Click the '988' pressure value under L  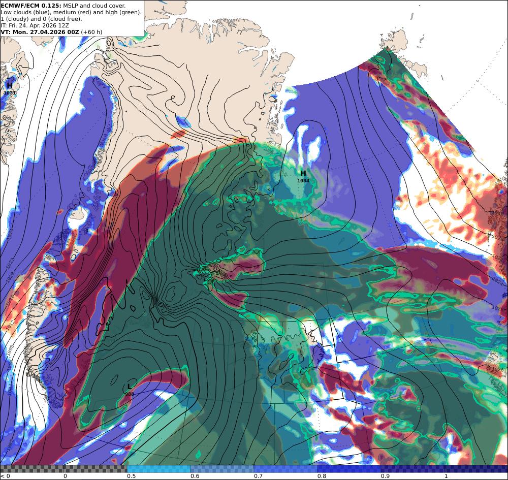(x=130, y=394)
